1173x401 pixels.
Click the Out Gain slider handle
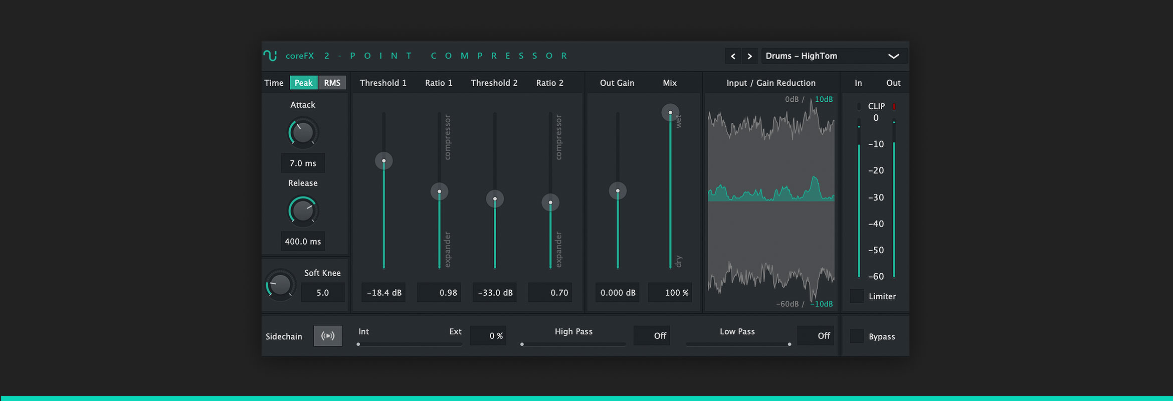click(618, 191)
